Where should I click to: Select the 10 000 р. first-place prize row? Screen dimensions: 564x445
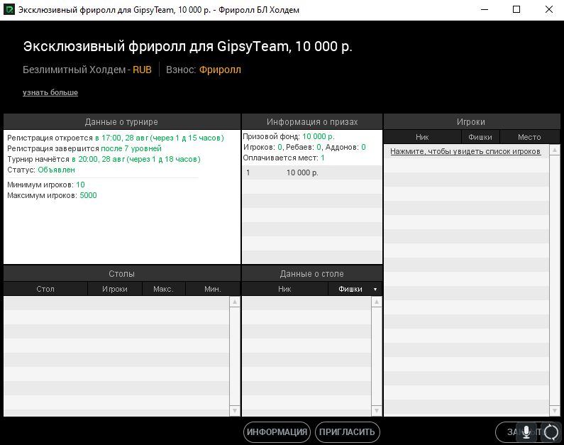pos(312,172)
